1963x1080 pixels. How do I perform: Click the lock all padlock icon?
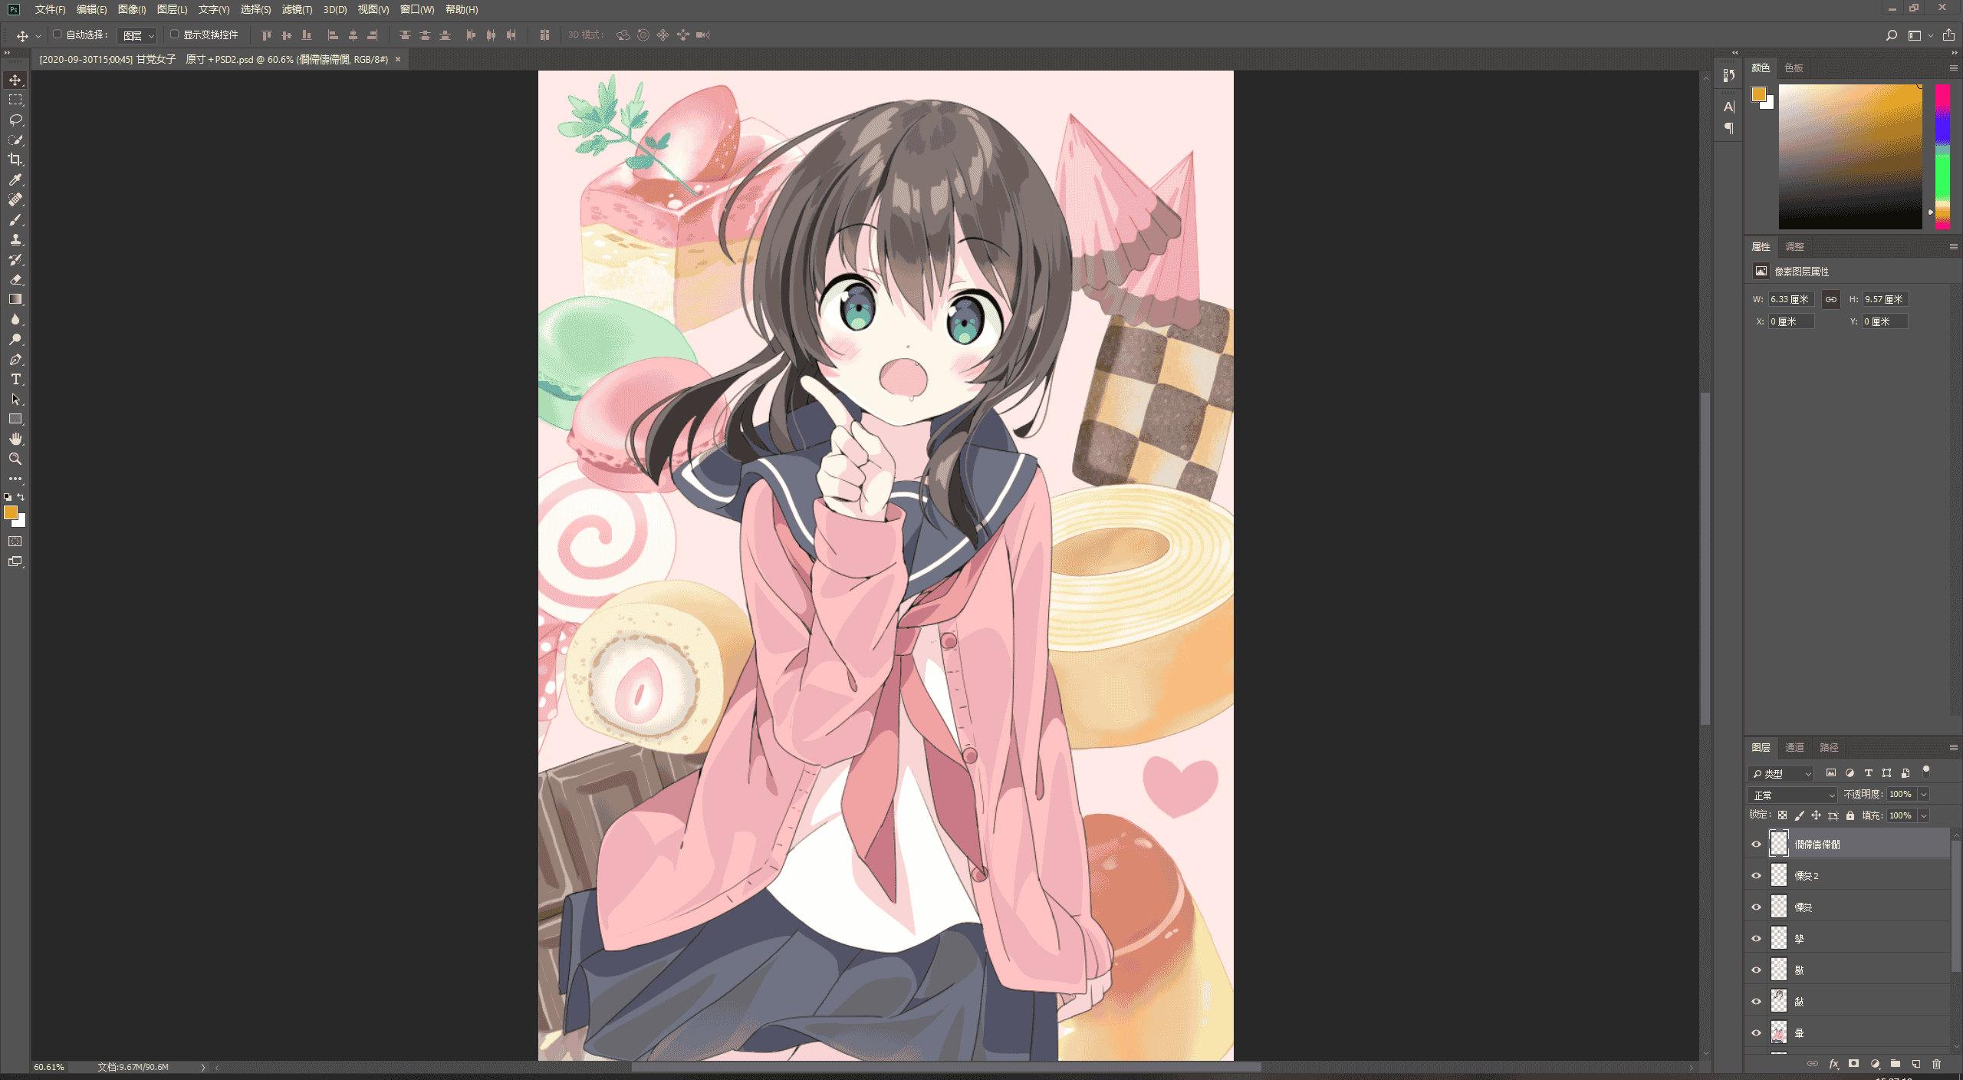click(x=1850, y=815)
